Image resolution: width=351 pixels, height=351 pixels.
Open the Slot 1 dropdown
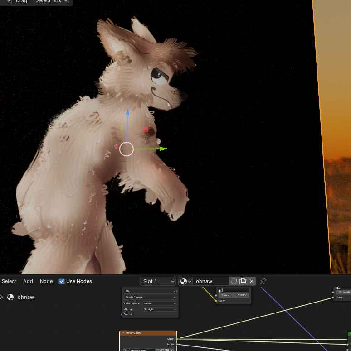click(158, 281)
